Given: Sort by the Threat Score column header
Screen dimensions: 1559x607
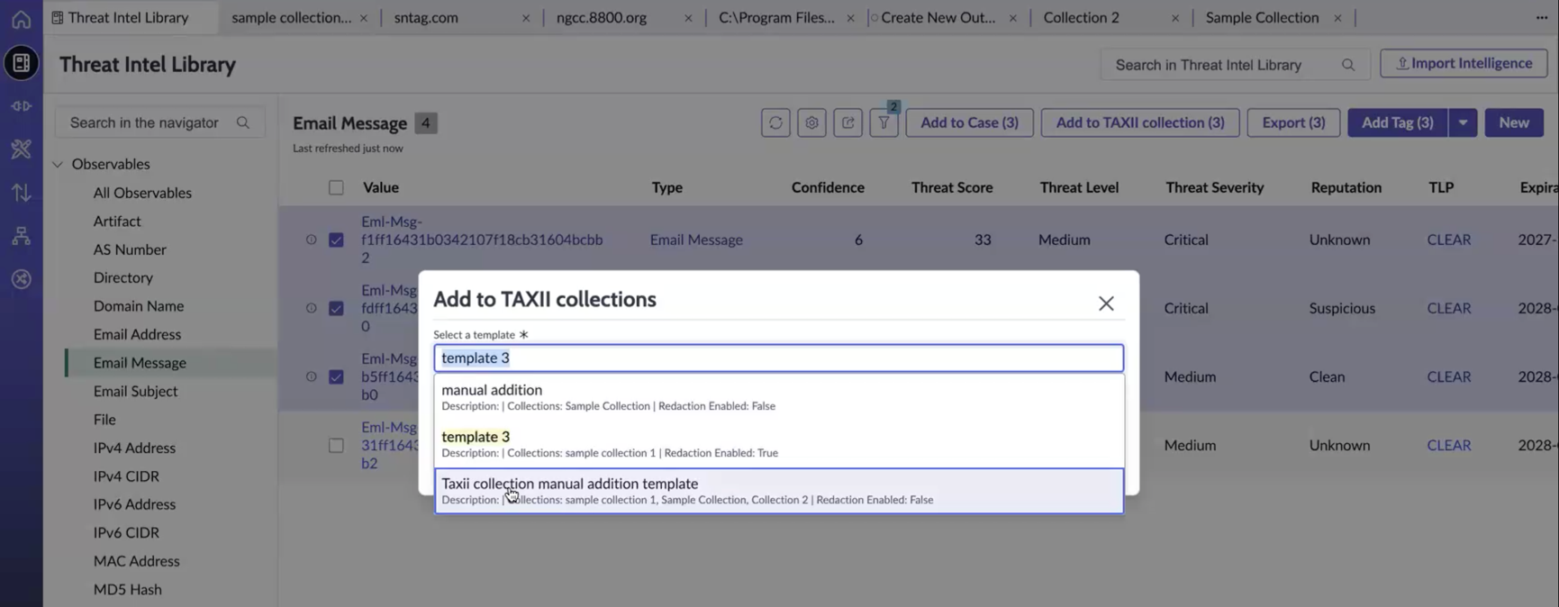Looking at the screenshot, I should click(x=952, y=187).
